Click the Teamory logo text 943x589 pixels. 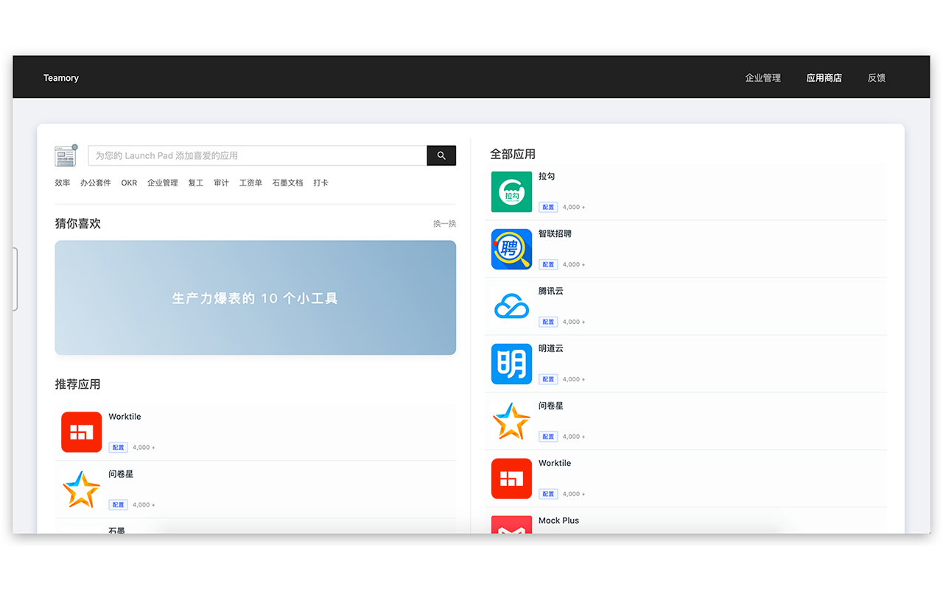coord(61,77)
